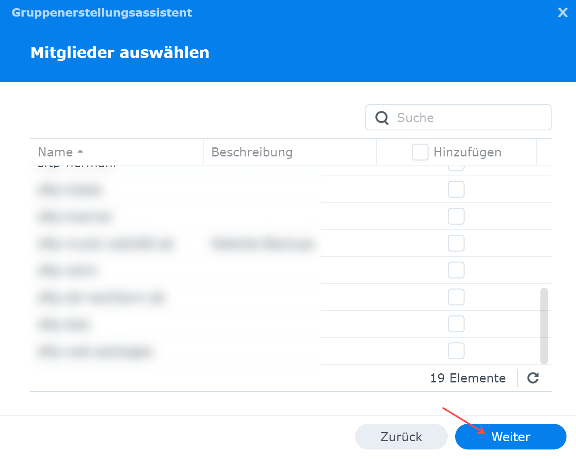The image size is (576, 459).
Task: Enable the fourth fully visible row's checkbox
Action: pyautogui.click(x=456, y=270)
